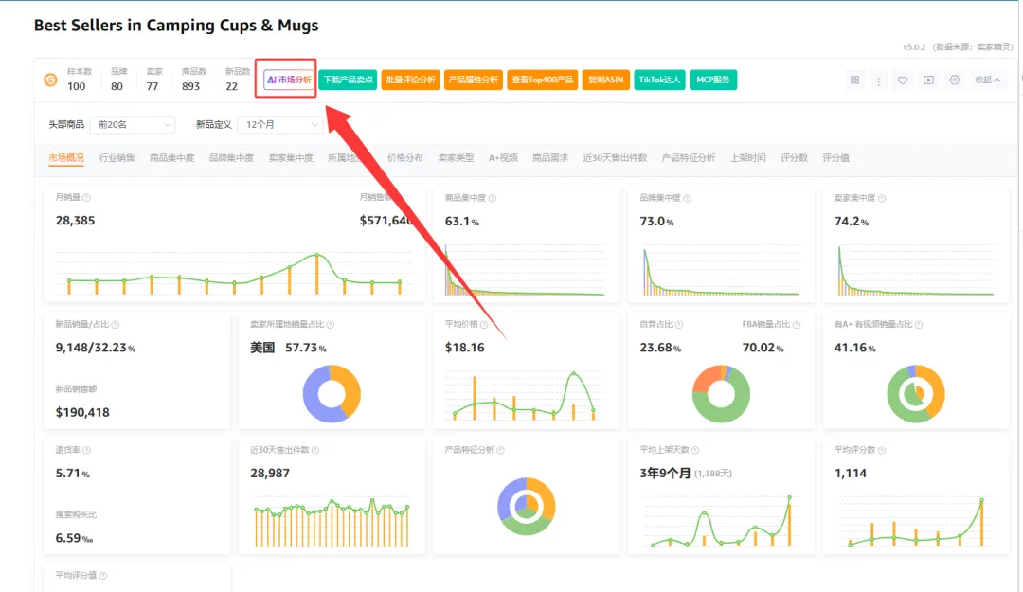Screen dimensions: 1023x592
Task: Click the MCP服务 button
Action: coord(713,80)
